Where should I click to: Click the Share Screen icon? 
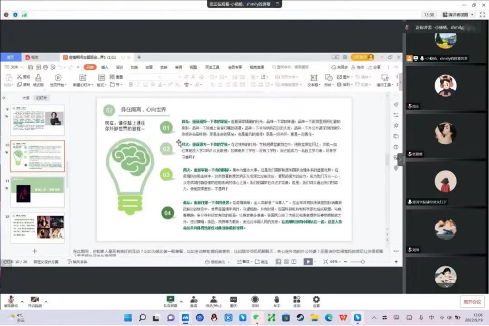(170, 300)
